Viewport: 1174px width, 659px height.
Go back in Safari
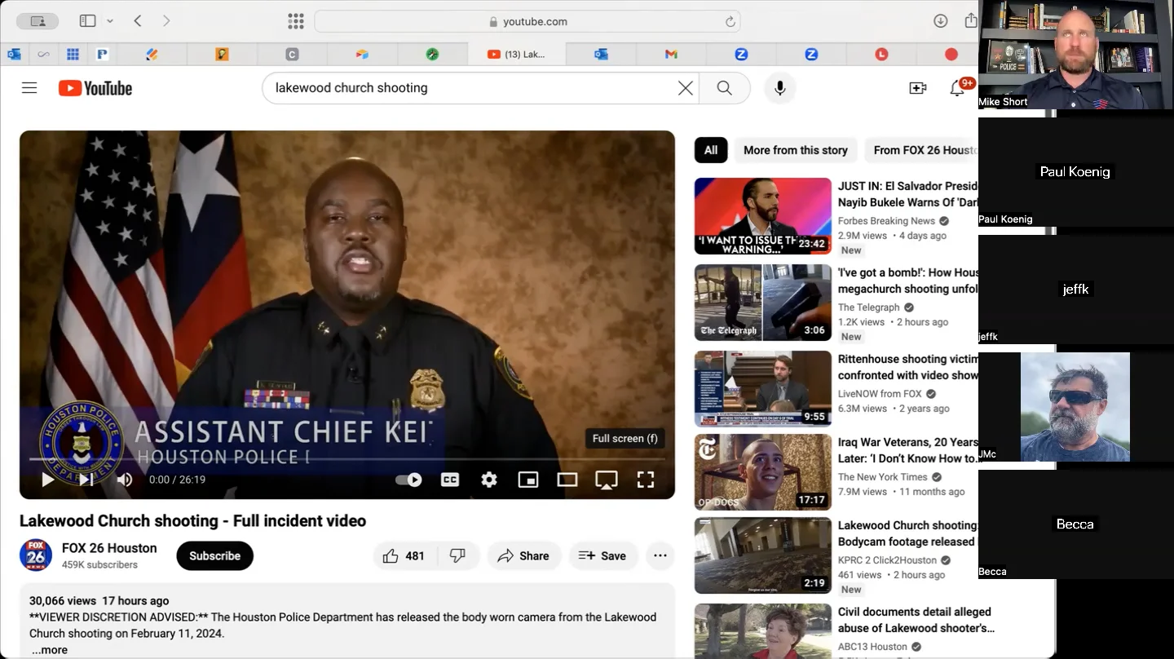click(x=138, y=21)
